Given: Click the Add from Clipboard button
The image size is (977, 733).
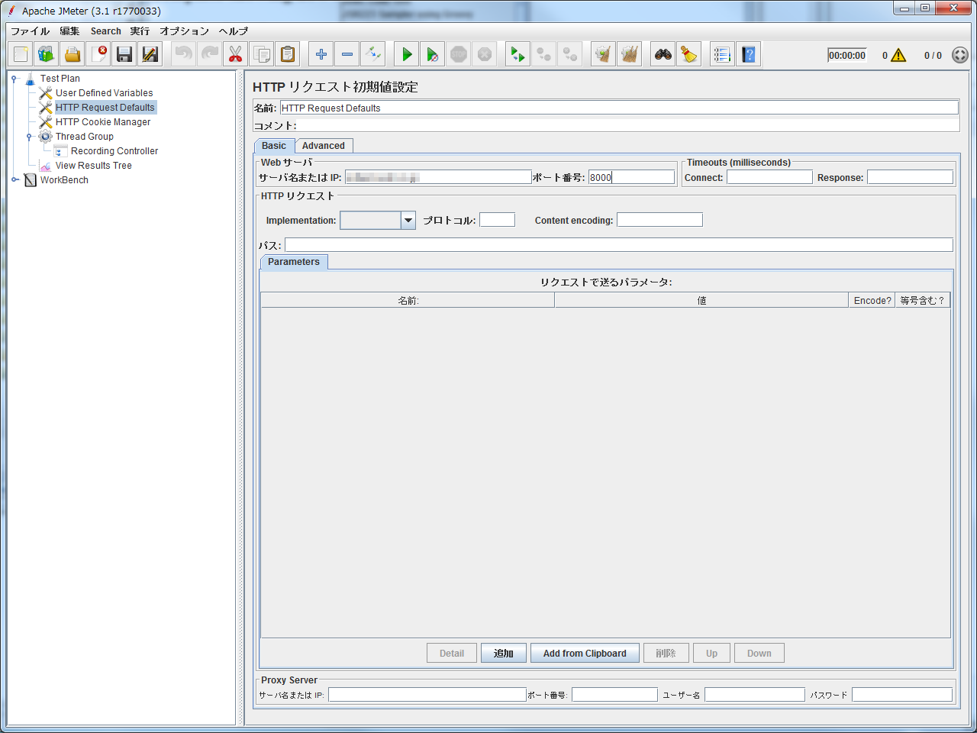Looking at the screenshot, I should coord(585,654).
